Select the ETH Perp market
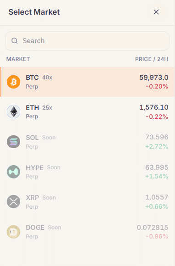The width and height of the screenshot is (175, 266). (x=87, y=111)
